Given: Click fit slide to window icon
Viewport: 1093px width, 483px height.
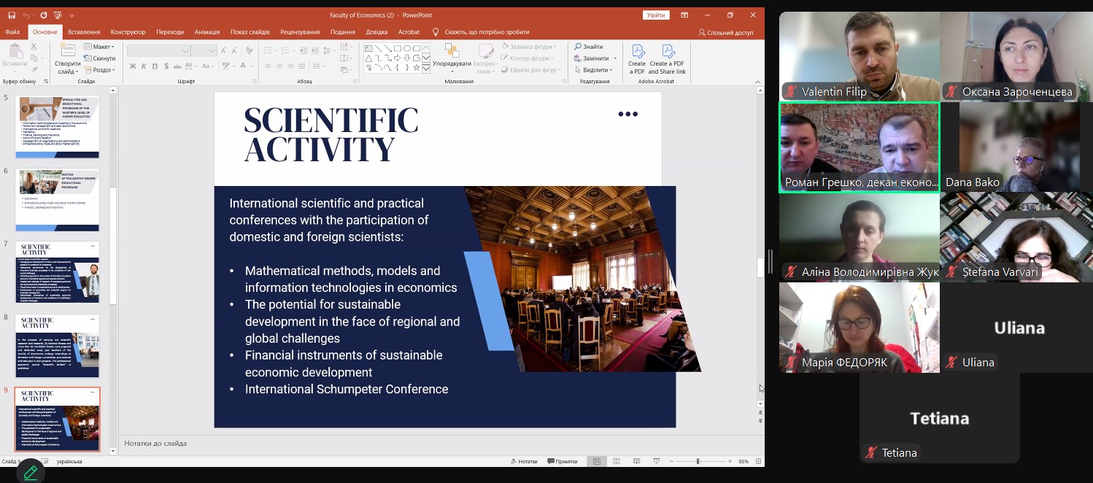Looking at the screenshot, I should point(759,461).
